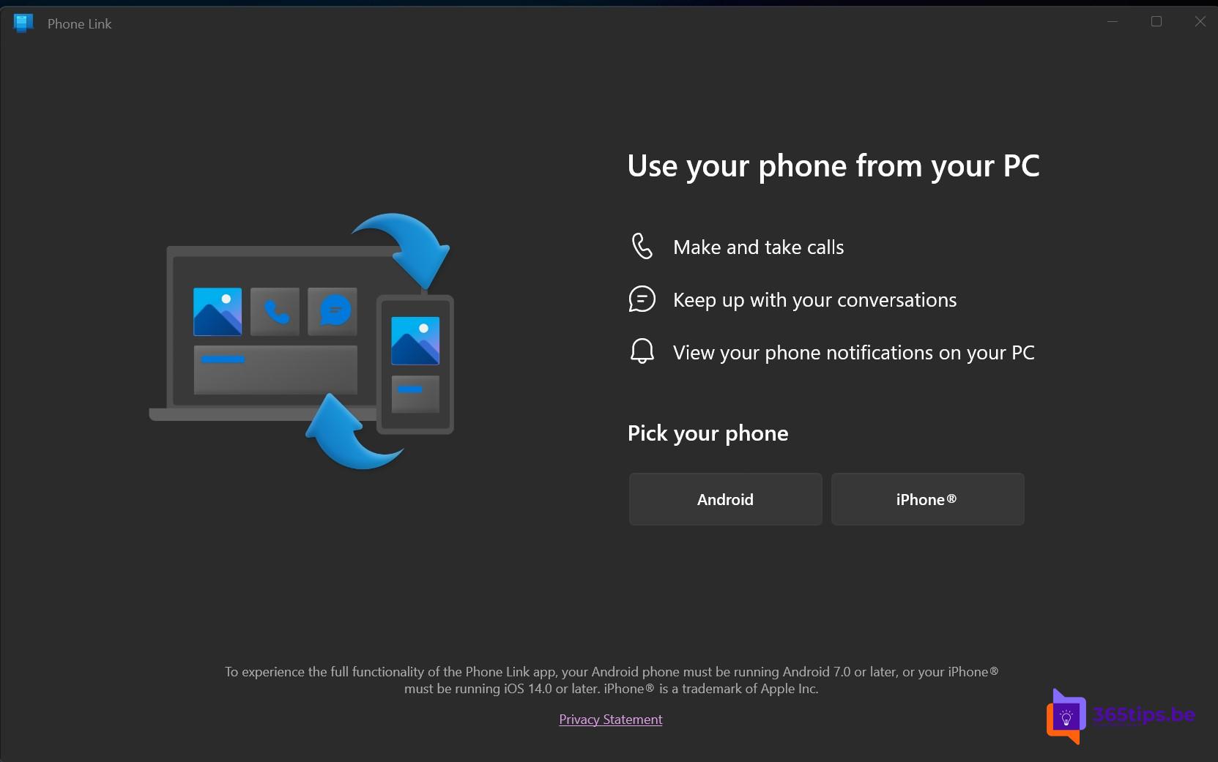Screen dimensions: 1218x762
Task: Click the Android and iOS requirements footnote text
Action: [612, 680]
